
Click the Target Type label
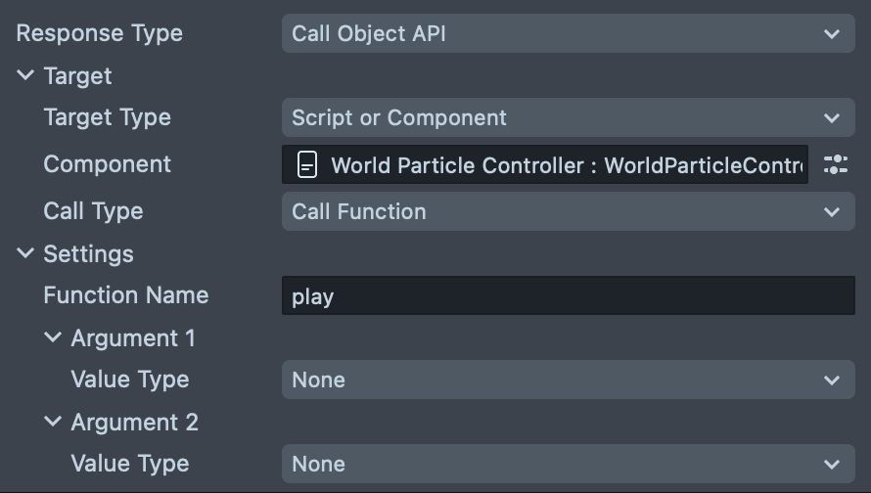[x=107, y=118]
